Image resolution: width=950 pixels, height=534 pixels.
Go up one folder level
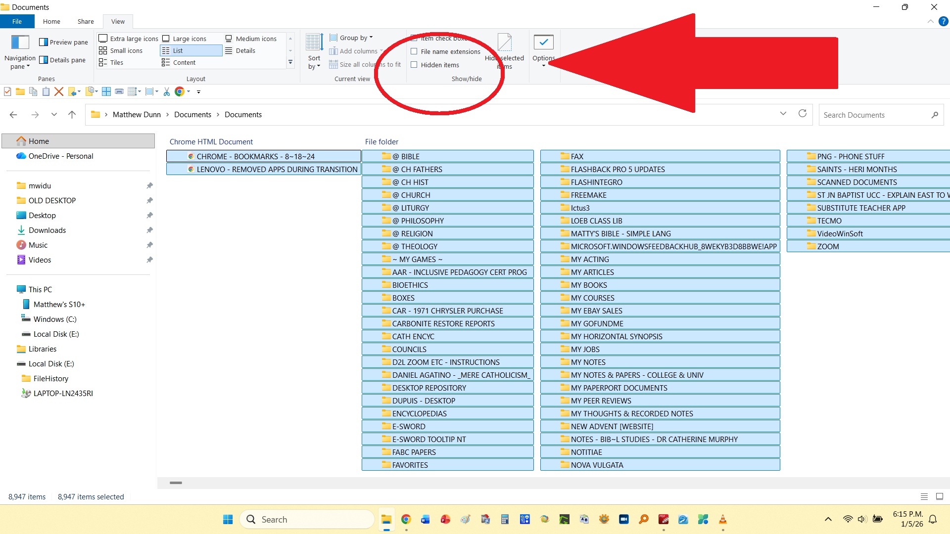(72, 115)
